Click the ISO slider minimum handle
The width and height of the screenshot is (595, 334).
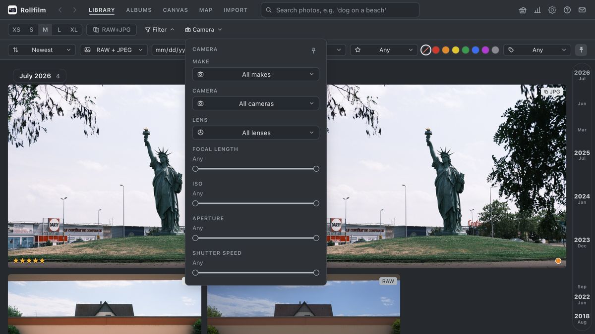click(x=195, y=203)
